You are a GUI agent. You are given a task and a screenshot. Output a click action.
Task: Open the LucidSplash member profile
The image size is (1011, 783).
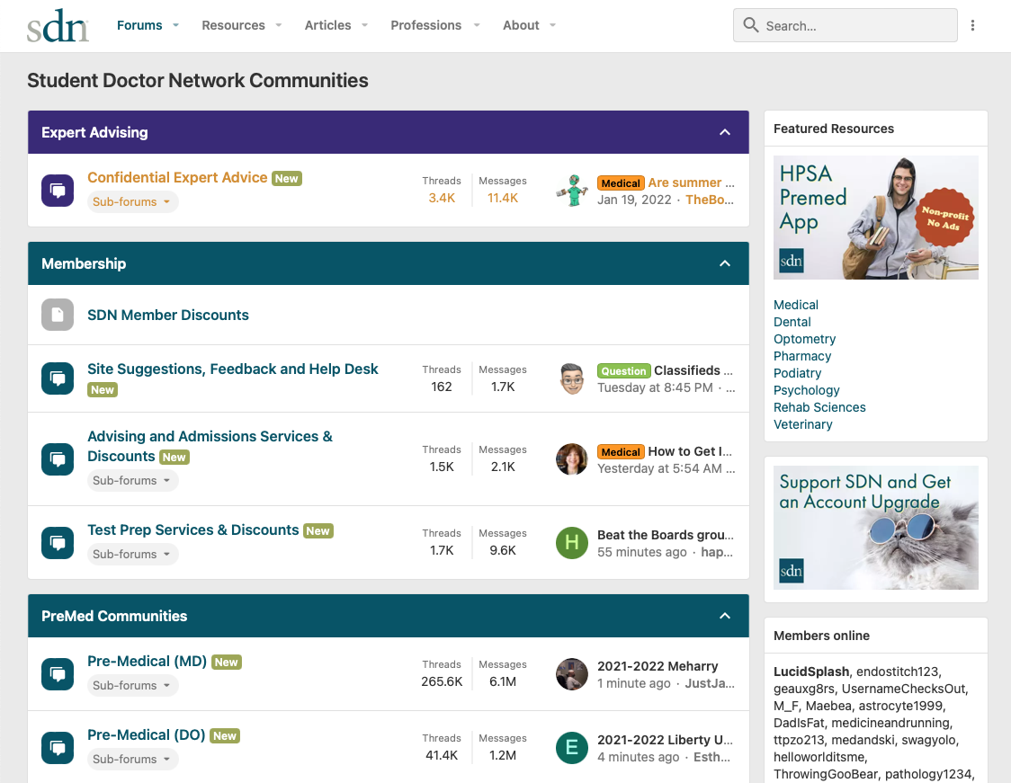click(811, 672)
